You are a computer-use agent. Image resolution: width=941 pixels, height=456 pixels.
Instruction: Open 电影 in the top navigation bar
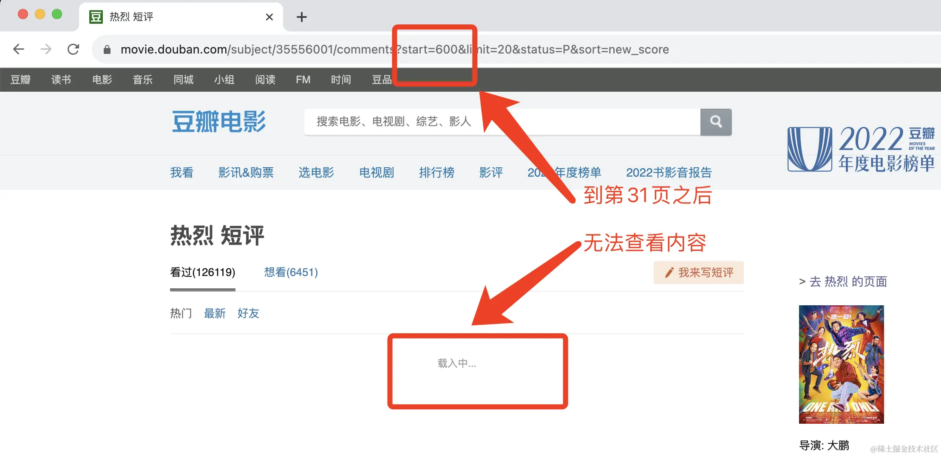102,79
